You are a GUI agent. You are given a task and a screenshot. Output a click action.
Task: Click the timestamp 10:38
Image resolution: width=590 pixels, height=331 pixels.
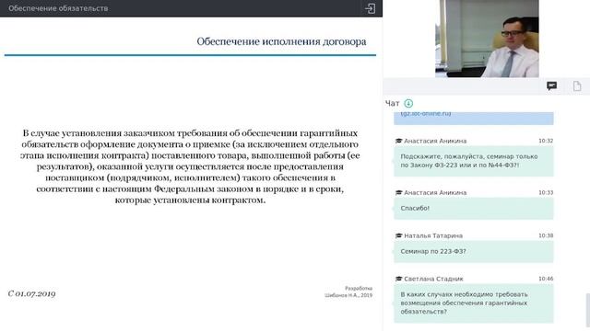[546, 235]
